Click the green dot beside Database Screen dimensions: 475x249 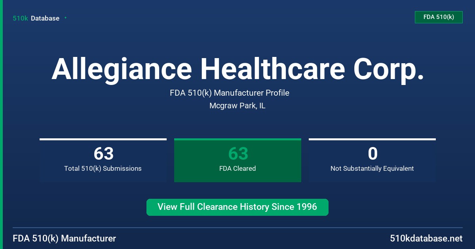[65, 18]
